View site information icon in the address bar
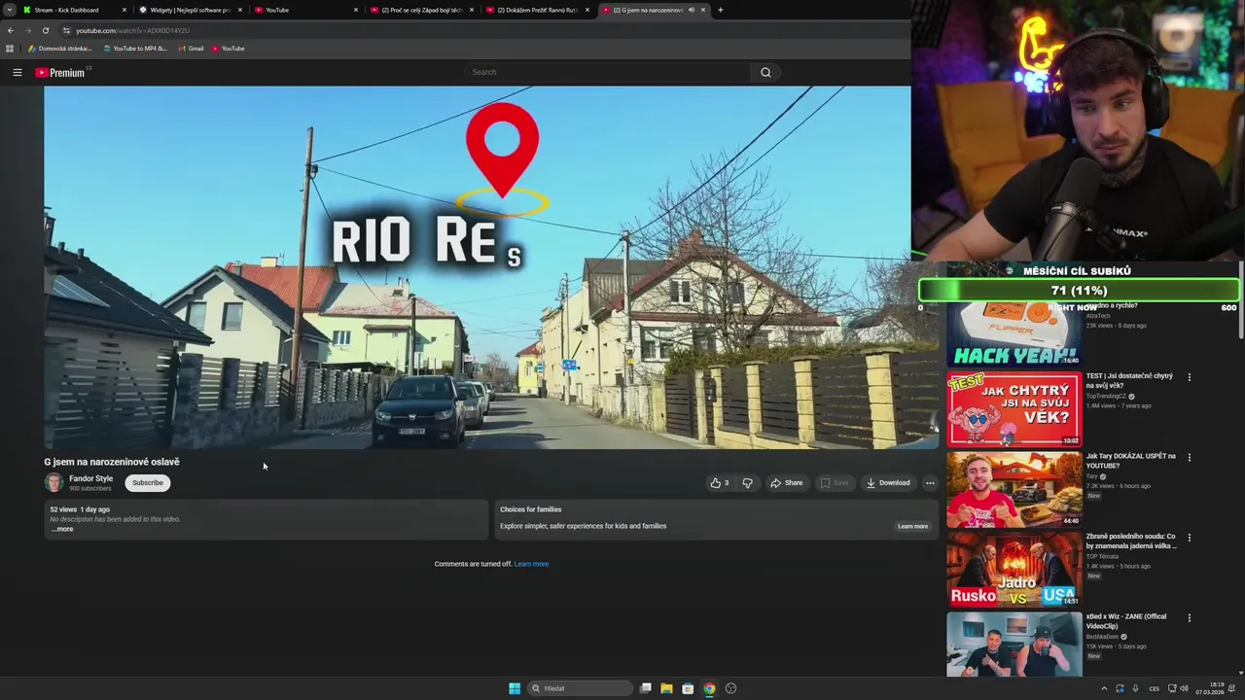This screenshot has height=700, width=1245. pos(66,30)
